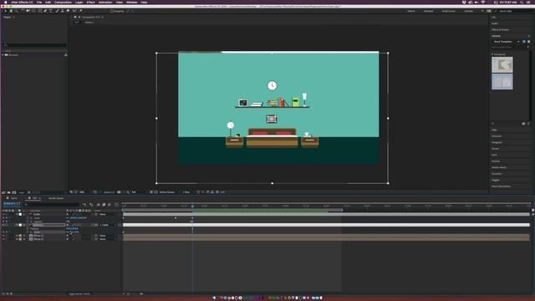Select the Brush tool
This screenshot has width=535, height=301.
click(x=57, y=11)
